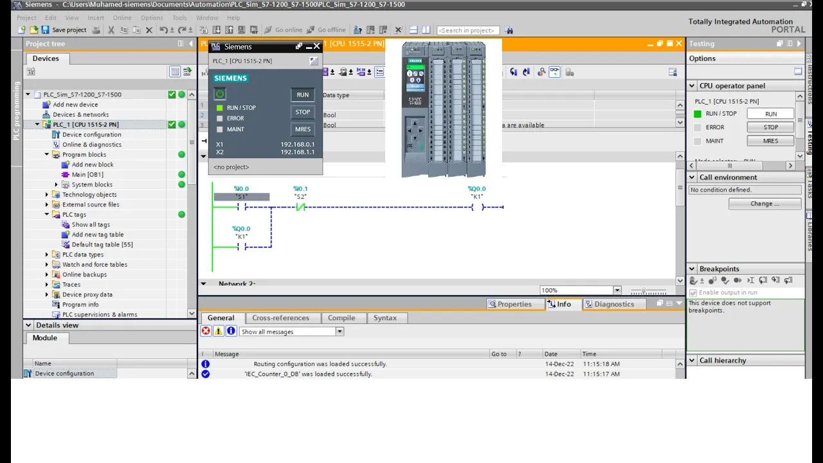
Task: Toggle the warning messages filter icon
Action: [219, 331]
